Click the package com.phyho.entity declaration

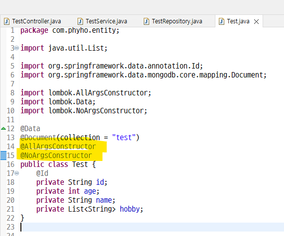[70, 30]
